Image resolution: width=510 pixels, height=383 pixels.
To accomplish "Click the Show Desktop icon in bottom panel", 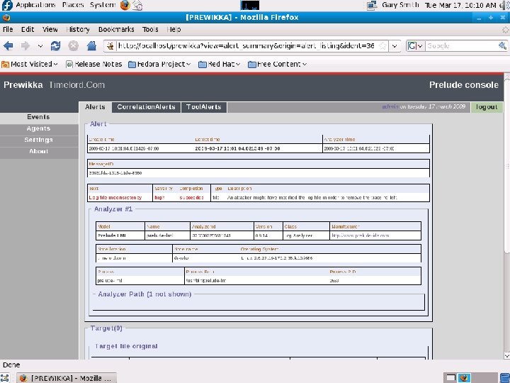I will tap(4, 378).
